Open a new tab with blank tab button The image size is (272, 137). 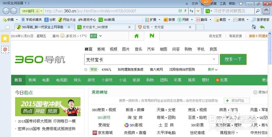coord(200,27)
